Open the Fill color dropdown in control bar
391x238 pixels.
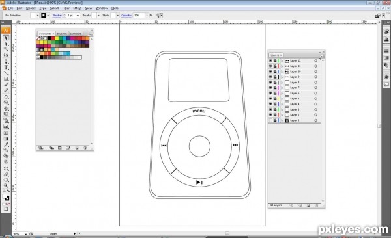38,15
